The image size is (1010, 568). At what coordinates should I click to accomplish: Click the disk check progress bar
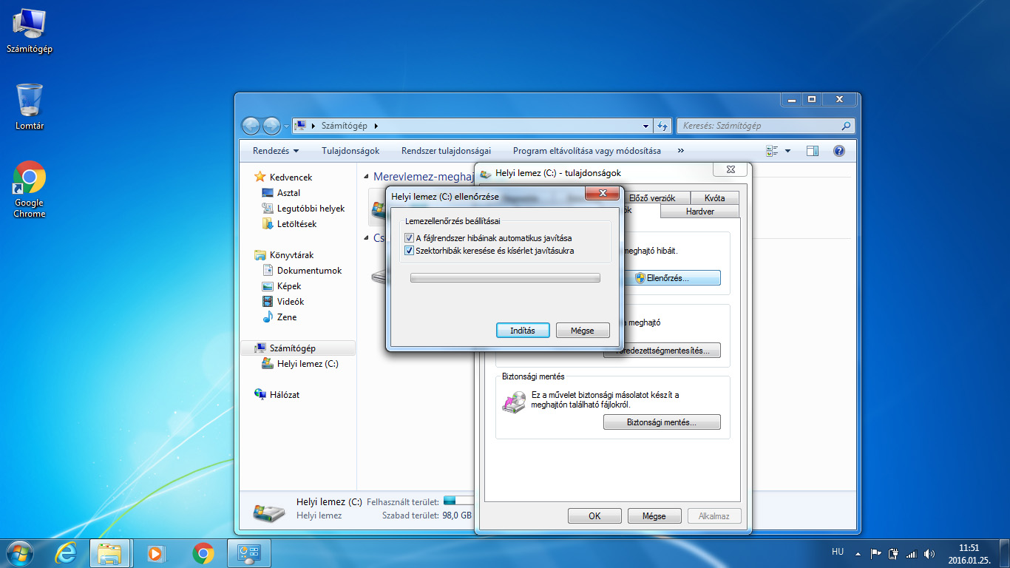(x=505, y=278)
